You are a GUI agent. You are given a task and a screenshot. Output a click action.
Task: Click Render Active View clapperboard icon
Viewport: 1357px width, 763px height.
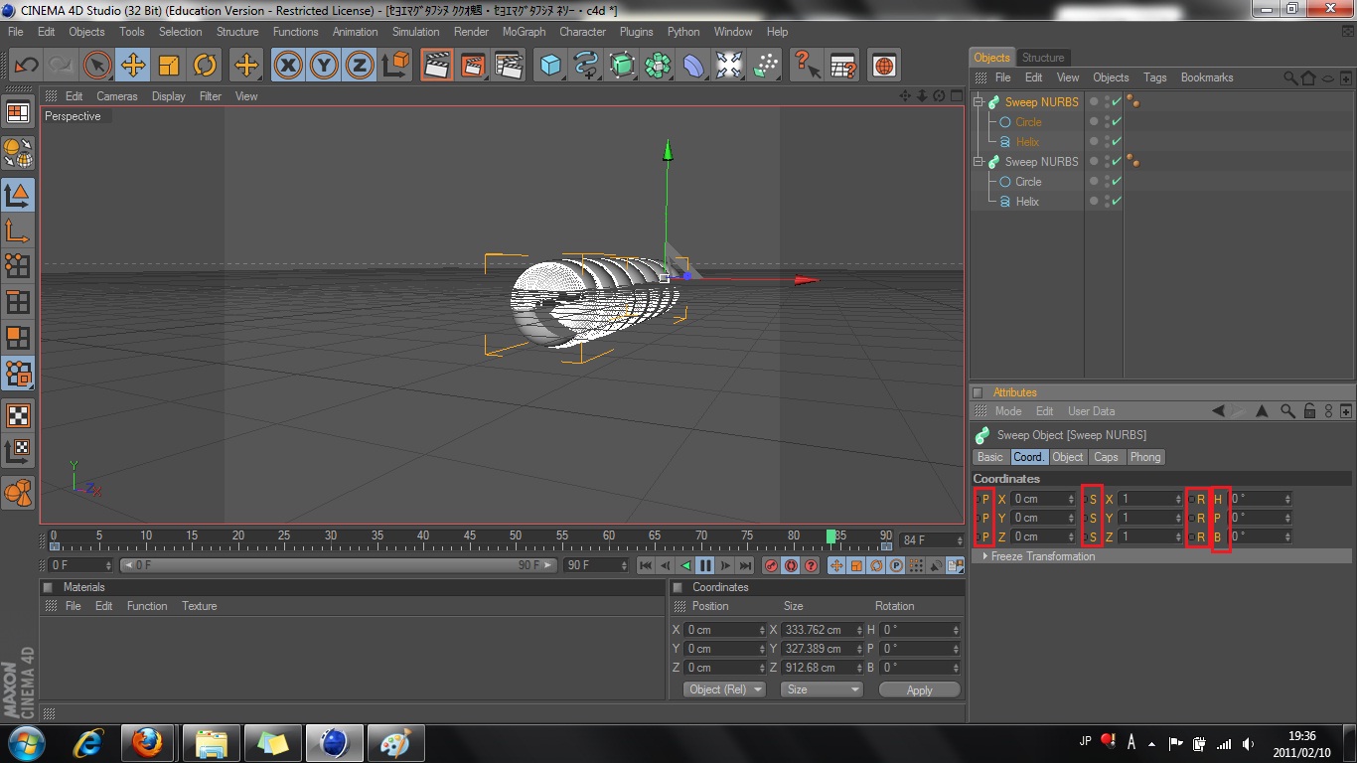pyautogui.click(x=436, y=66)
